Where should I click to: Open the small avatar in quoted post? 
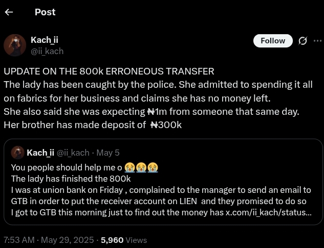click(x=18, y=153)
